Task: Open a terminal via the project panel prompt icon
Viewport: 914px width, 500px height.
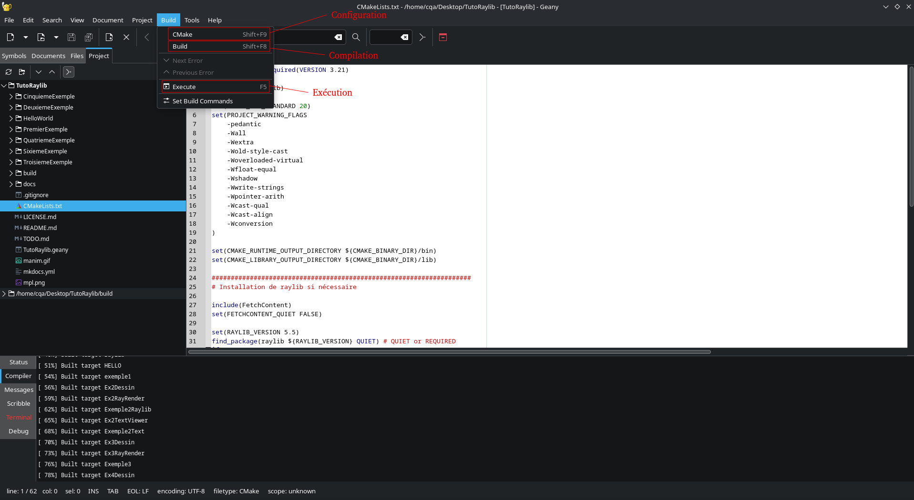Action: (68, 72)
